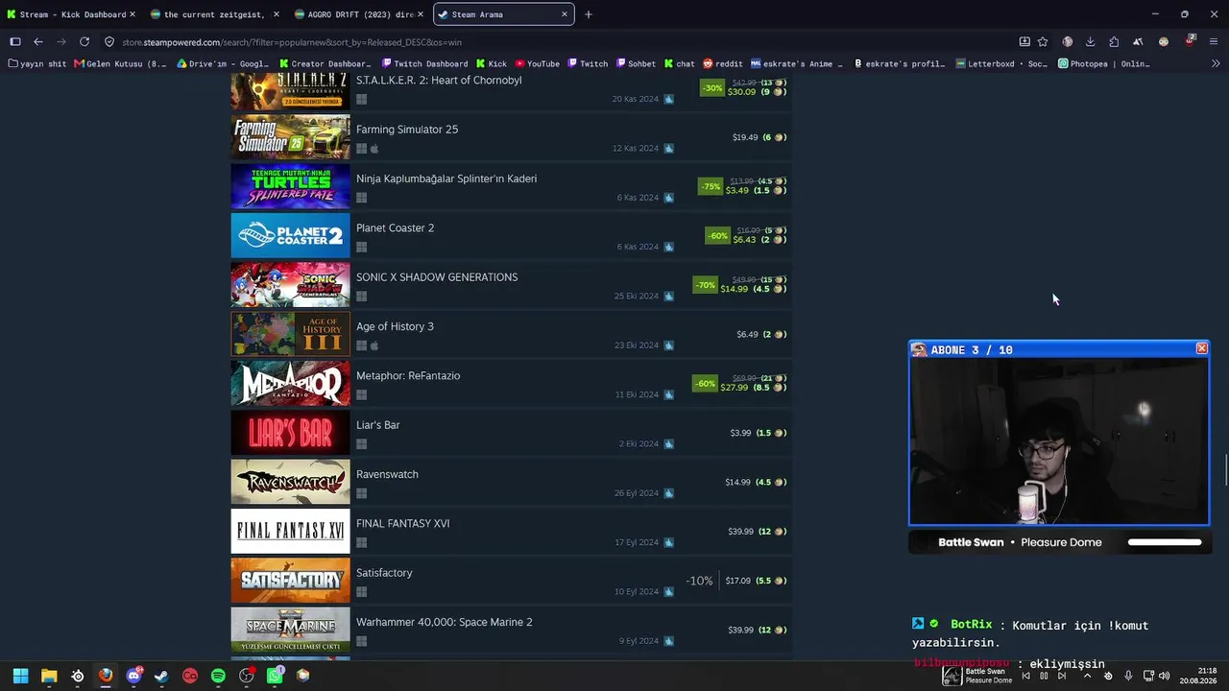Open a new browser tab
Image resolution: width=1229 pixels, height=691 pixels.
click(x=589, y=14)
